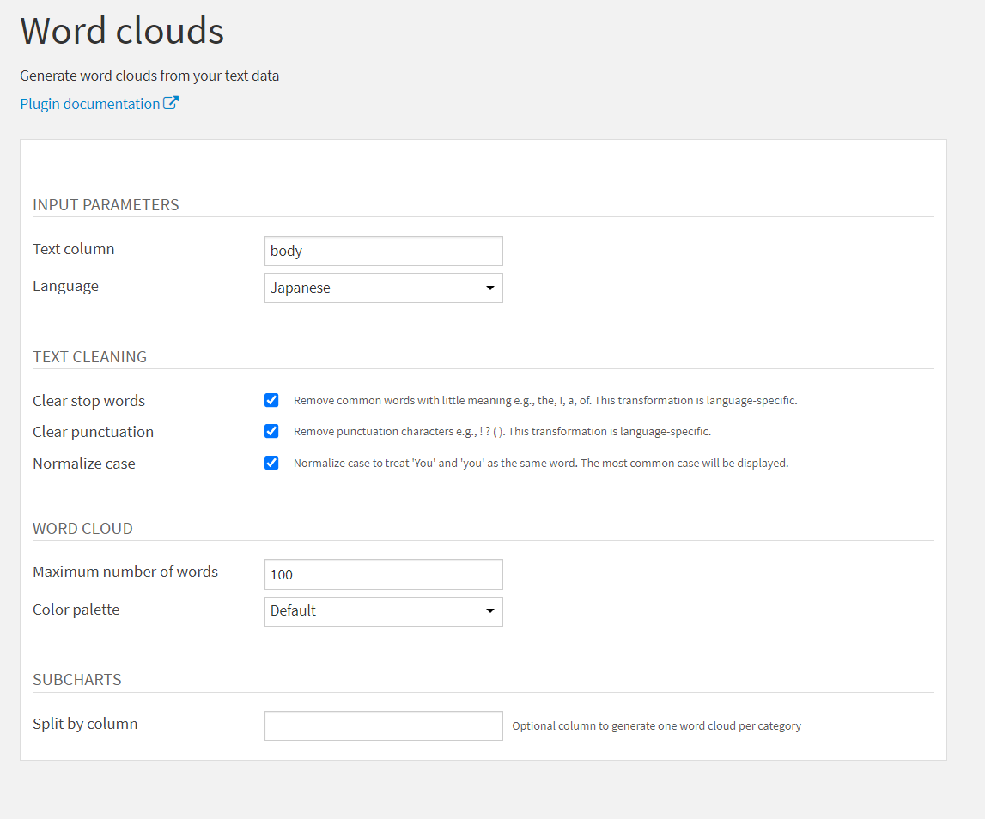Image resolution: width=985 pixels, height=819 pixels.
Task: Toggle the Clear punctuation checkbox
Action: click(x=271, y=431)
